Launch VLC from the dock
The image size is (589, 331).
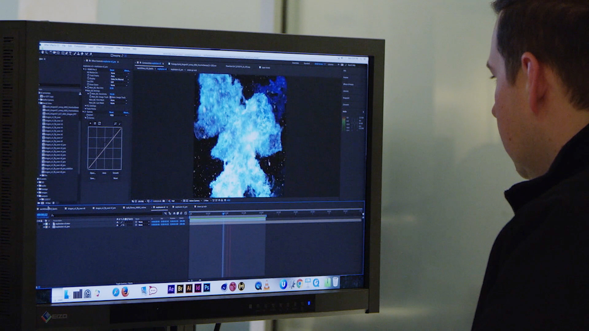point(267,285)
